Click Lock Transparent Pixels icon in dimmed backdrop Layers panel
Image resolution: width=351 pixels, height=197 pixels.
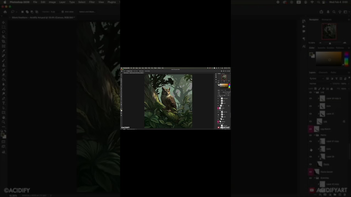(x=315, y=89)
